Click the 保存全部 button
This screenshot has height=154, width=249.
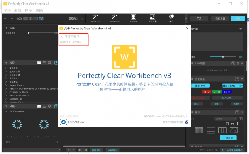point(220,19)
